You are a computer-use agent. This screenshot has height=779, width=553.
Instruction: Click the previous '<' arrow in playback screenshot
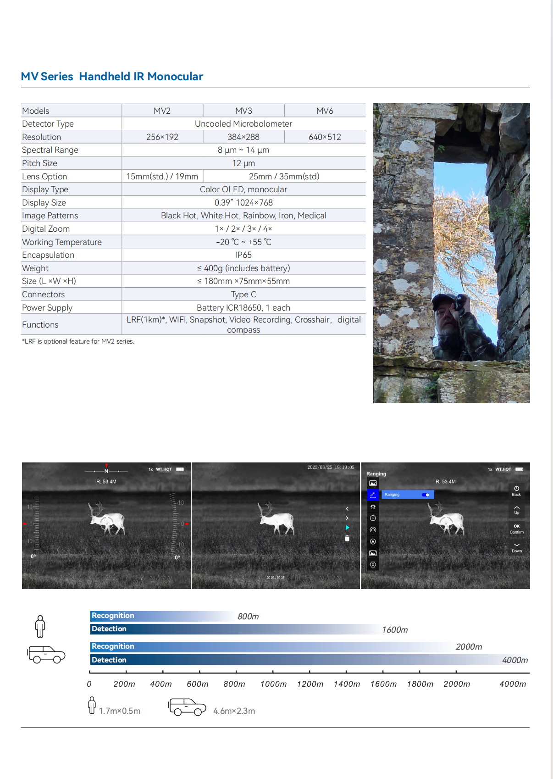(x=347, y=509)
